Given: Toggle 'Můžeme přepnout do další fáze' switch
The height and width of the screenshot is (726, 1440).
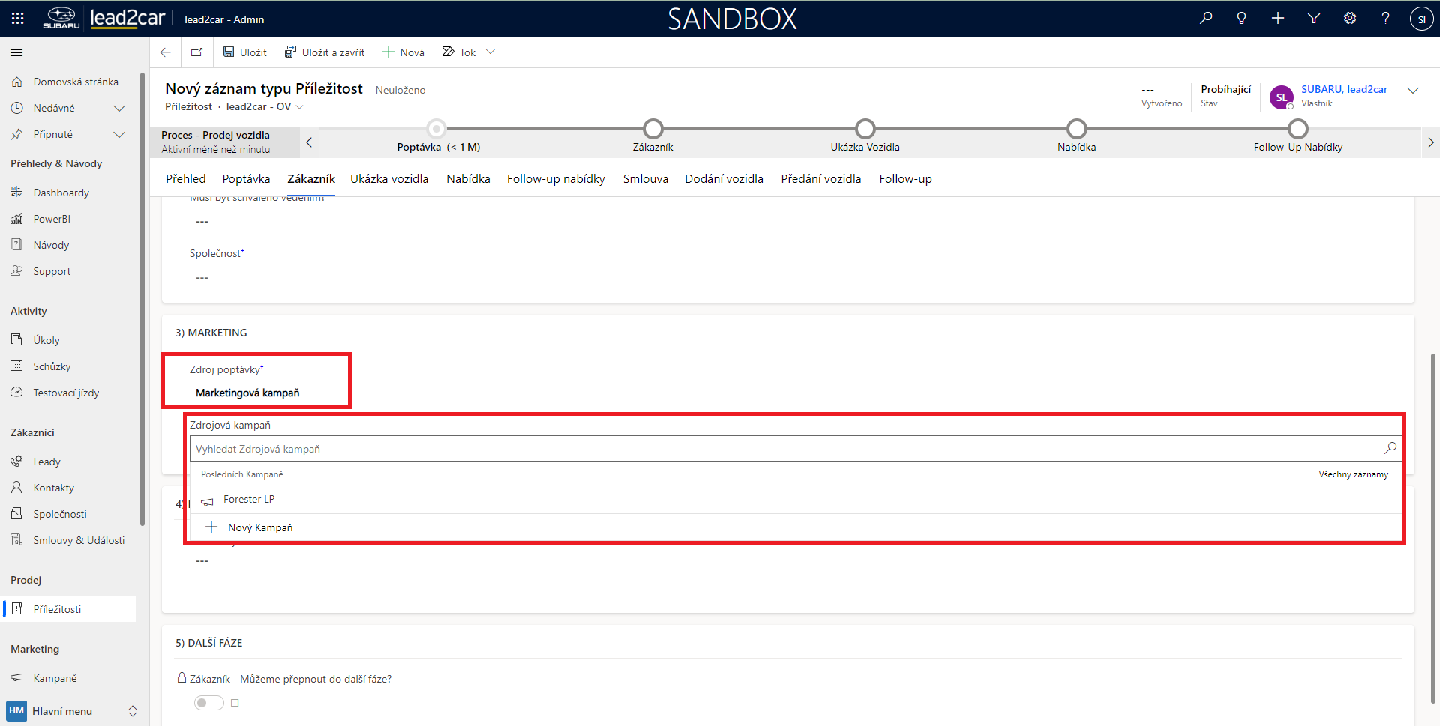Looking at the screenshot, I should click(x=208, y=703).
